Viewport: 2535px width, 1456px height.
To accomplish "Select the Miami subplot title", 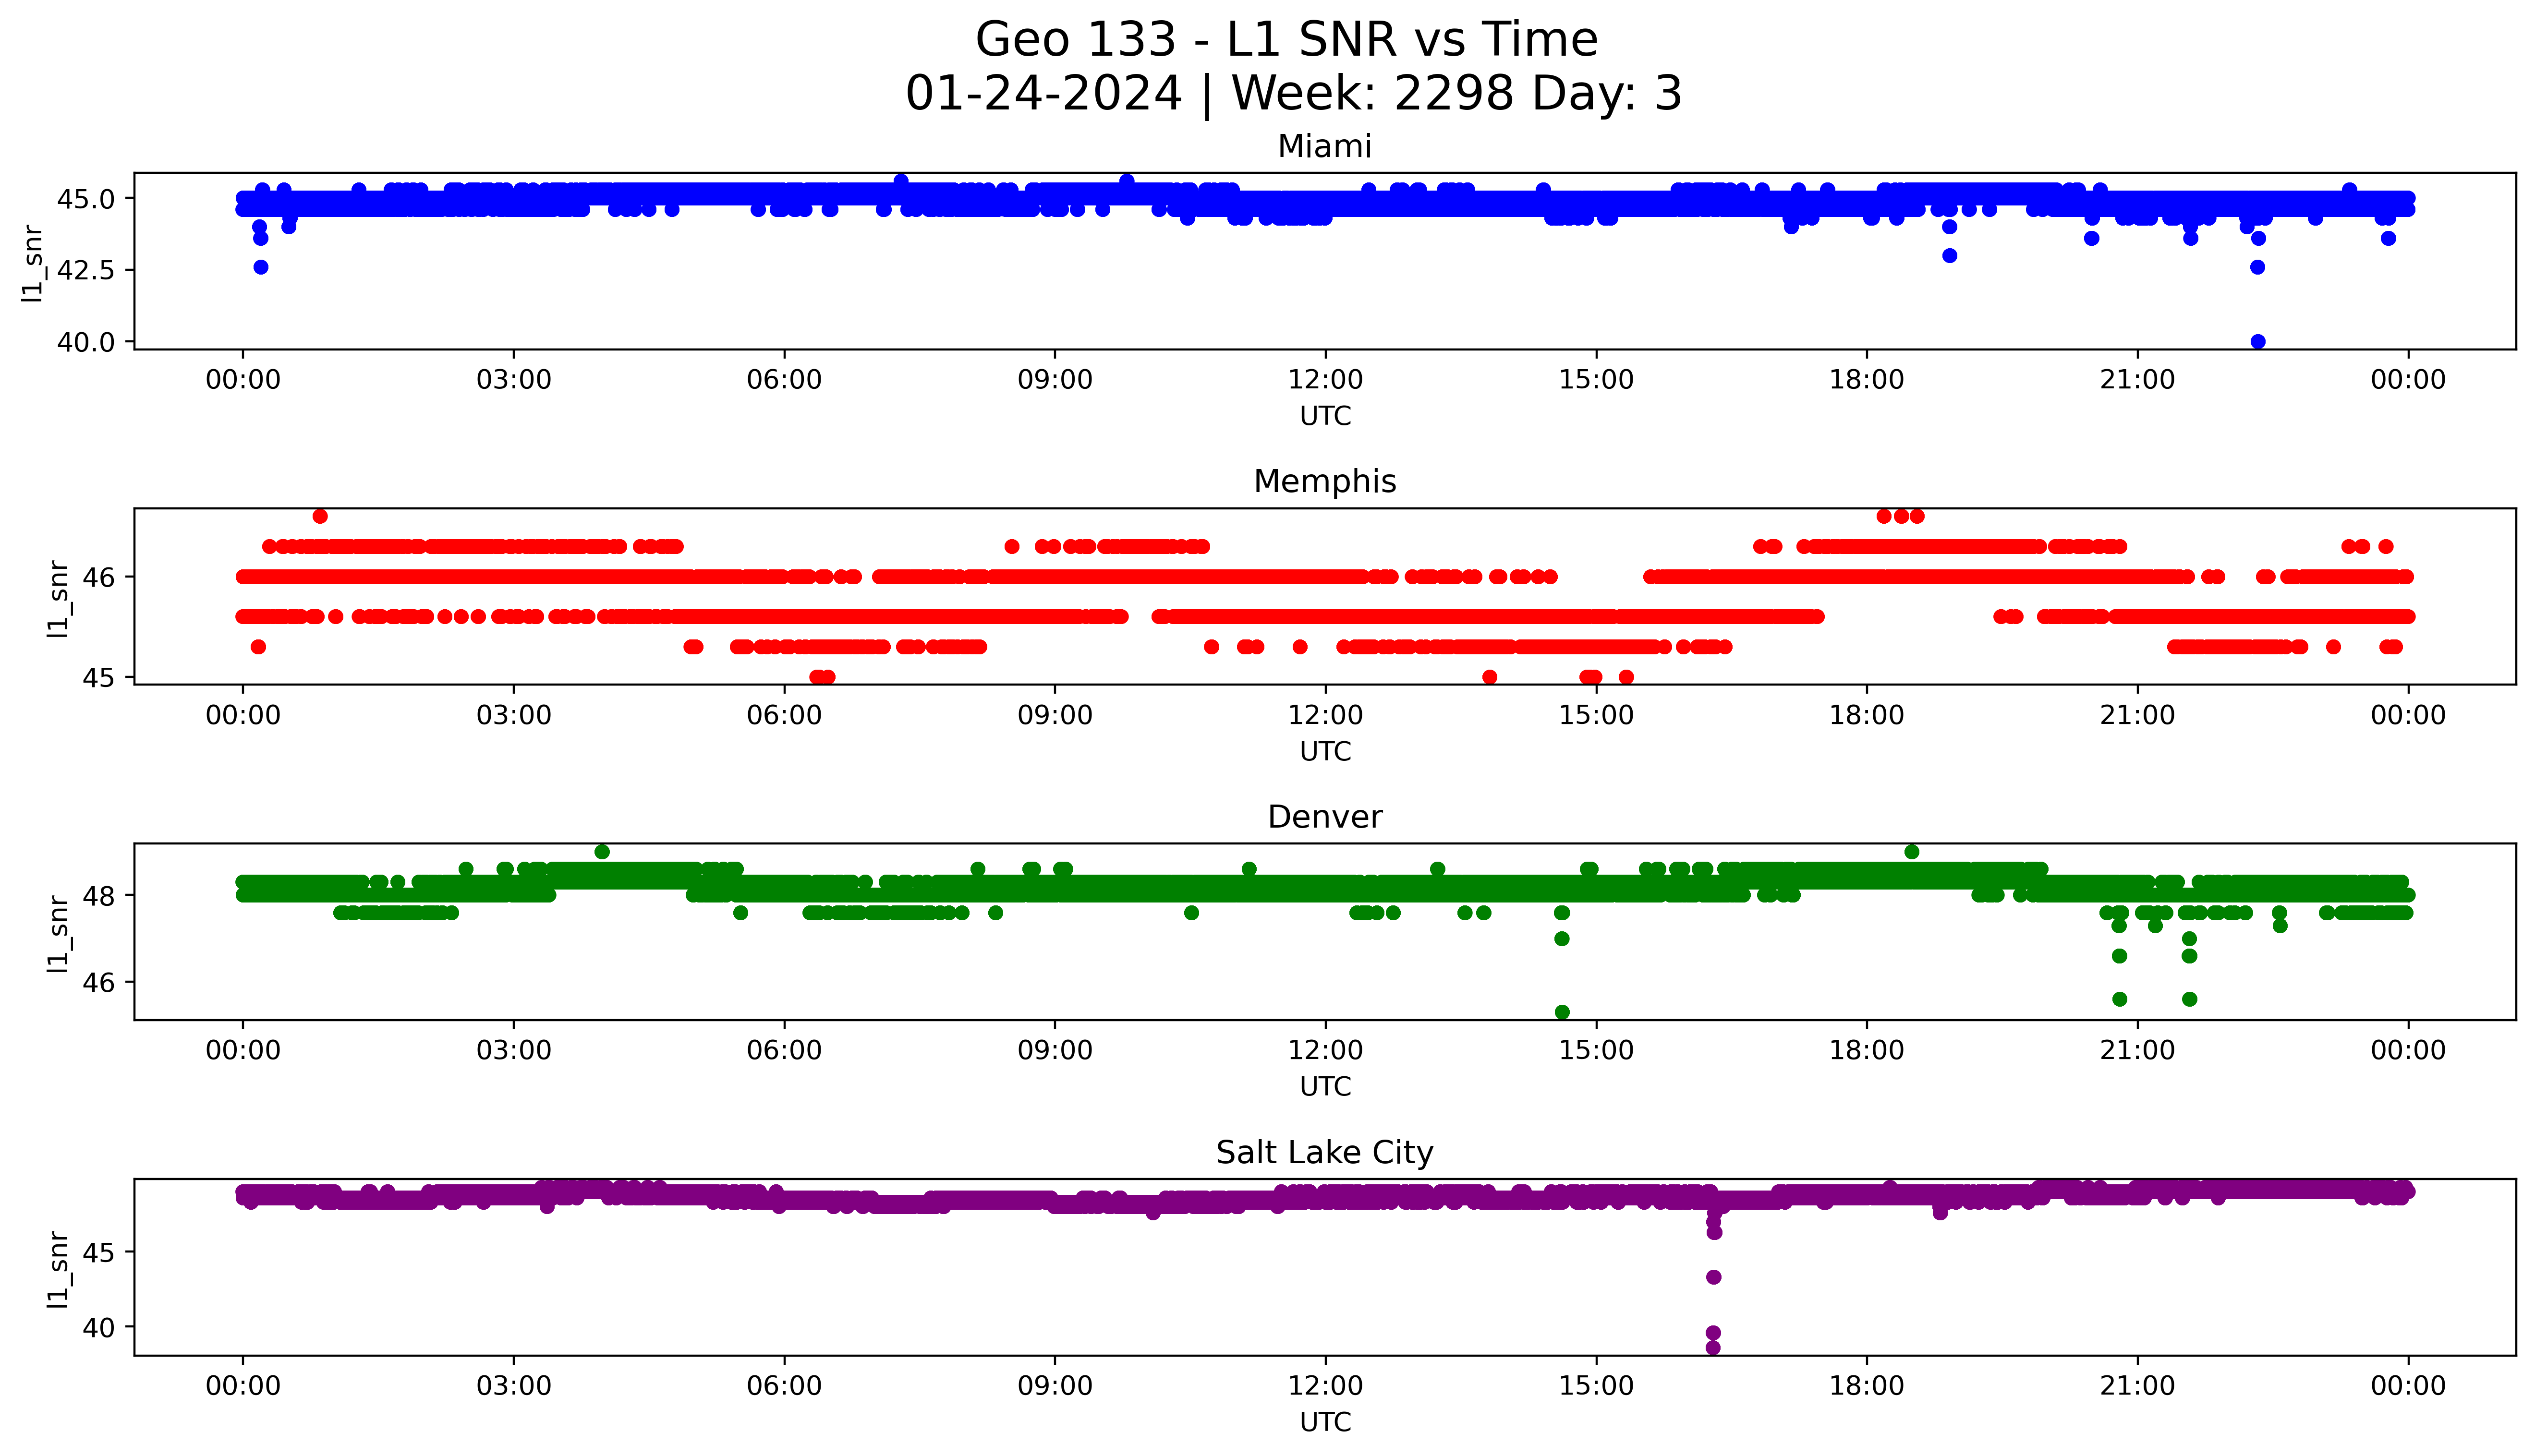I will point(1324,147).
